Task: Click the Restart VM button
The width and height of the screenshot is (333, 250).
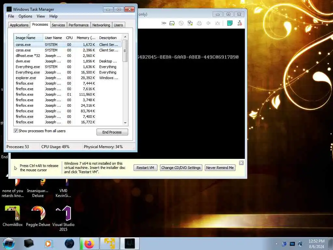Action: [145, 168]
